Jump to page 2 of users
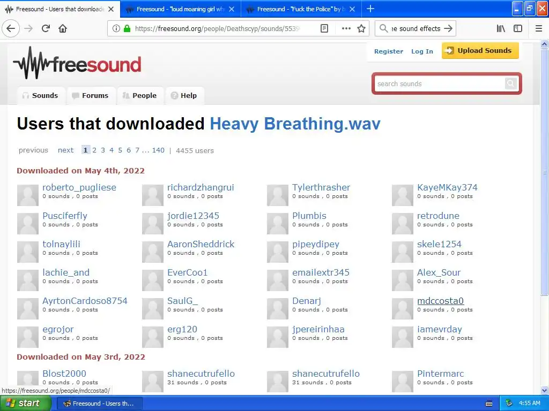 (94, 150)
